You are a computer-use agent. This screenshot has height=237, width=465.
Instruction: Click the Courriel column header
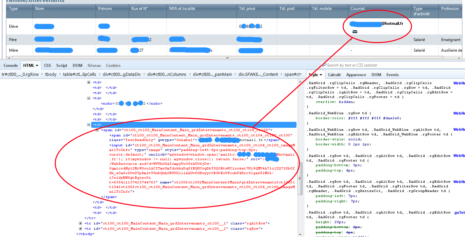click(x=379, y=11)
